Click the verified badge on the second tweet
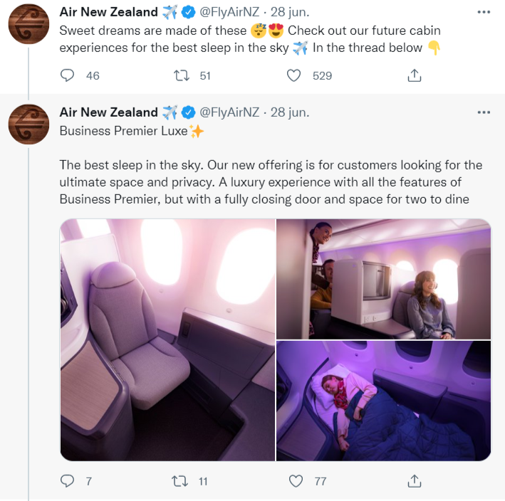 click(x=189, y=112)
